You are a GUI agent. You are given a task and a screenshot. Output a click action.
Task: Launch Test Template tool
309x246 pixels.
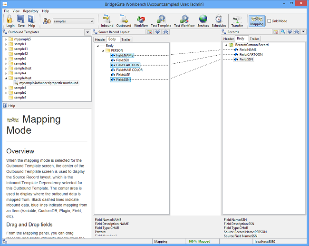tap(161, 21)
